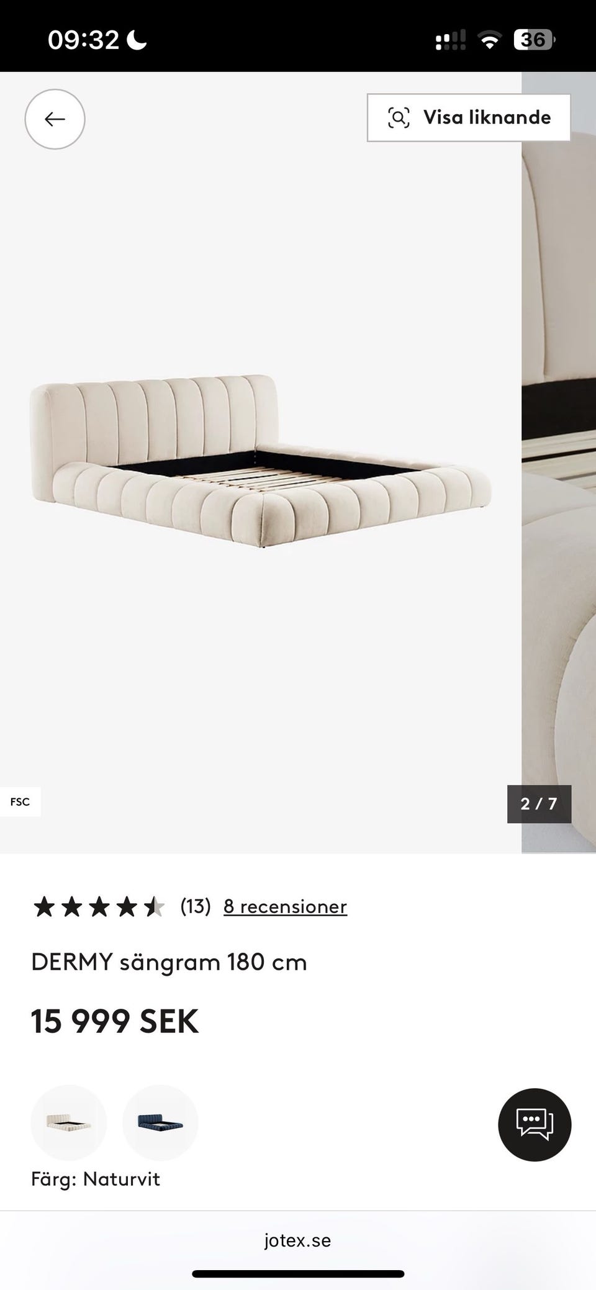Image resolution: width=596 pixels, height=1290 pixels.
Task: Tap the cellular signal icon
Action: pos(451,41)
